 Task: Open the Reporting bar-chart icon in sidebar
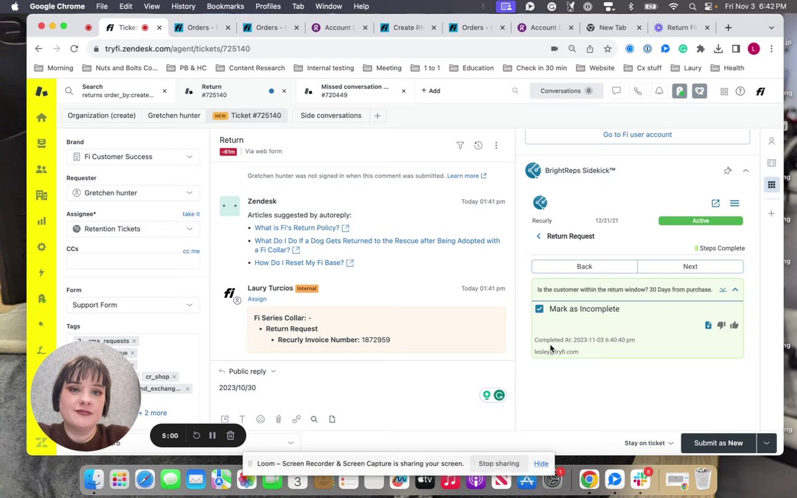coord(42,221)
